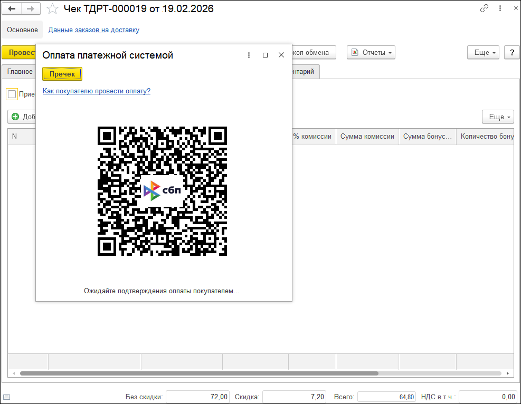Click the horizontal scrollbar thumb

(199, 373)
